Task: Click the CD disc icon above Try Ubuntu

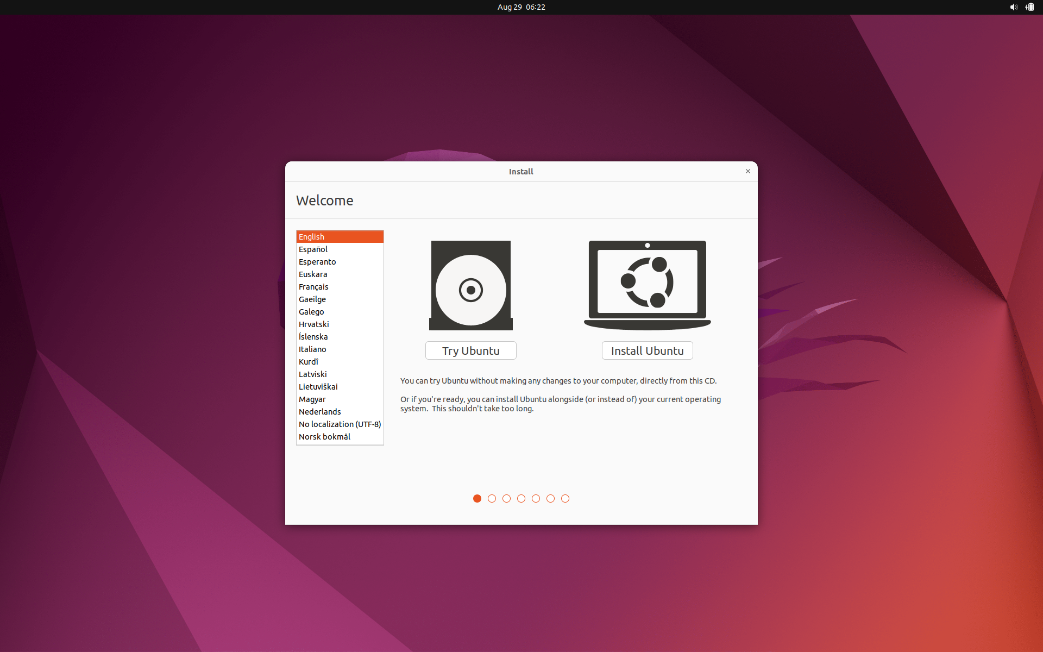Action: 470,285
